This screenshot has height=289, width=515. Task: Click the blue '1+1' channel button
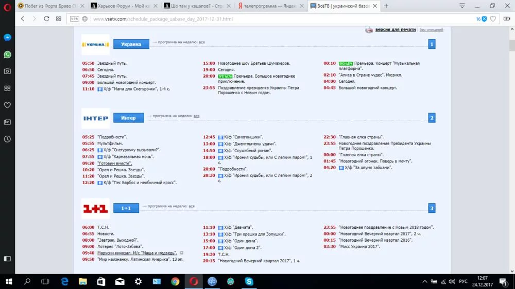[126, 208]
